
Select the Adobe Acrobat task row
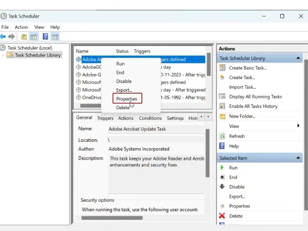click(x=140, y=59)
